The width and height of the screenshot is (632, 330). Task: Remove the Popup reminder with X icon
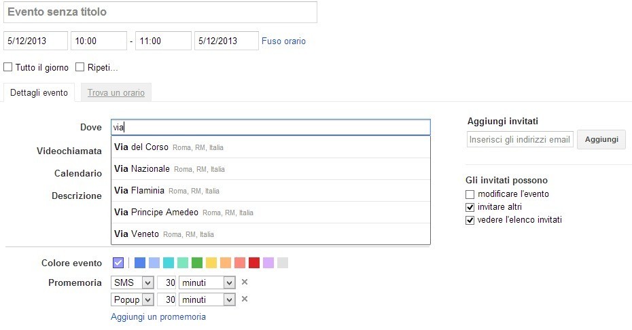(x=245, y=299)
